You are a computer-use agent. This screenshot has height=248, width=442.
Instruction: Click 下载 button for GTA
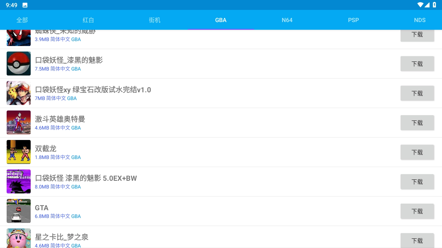[x=417, y=211]
